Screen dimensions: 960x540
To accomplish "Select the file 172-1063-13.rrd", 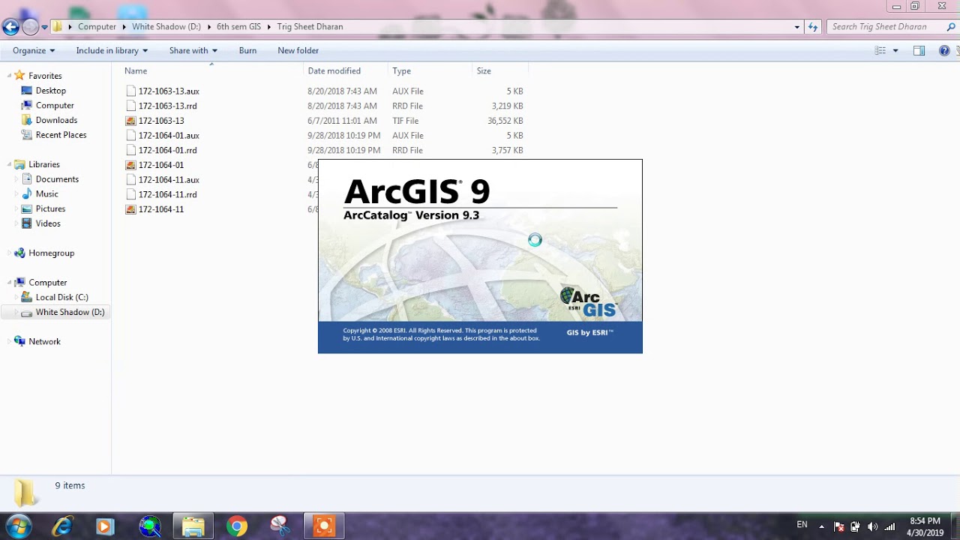I will point(167,106).
